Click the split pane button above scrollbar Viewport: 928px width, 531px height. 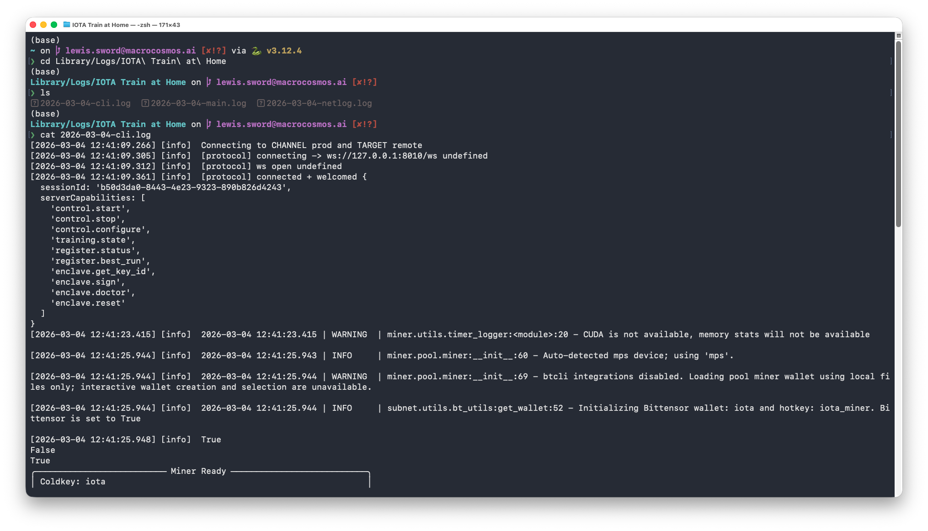pyautogui.click(x=898, y=36)
